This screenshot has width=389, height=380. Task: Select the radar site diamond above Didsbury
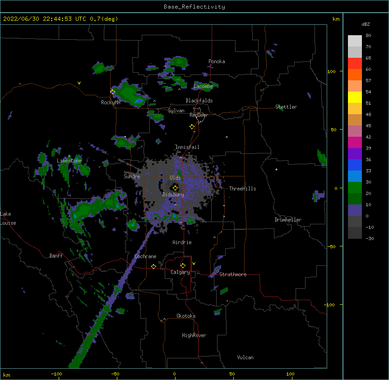point(175,188)
